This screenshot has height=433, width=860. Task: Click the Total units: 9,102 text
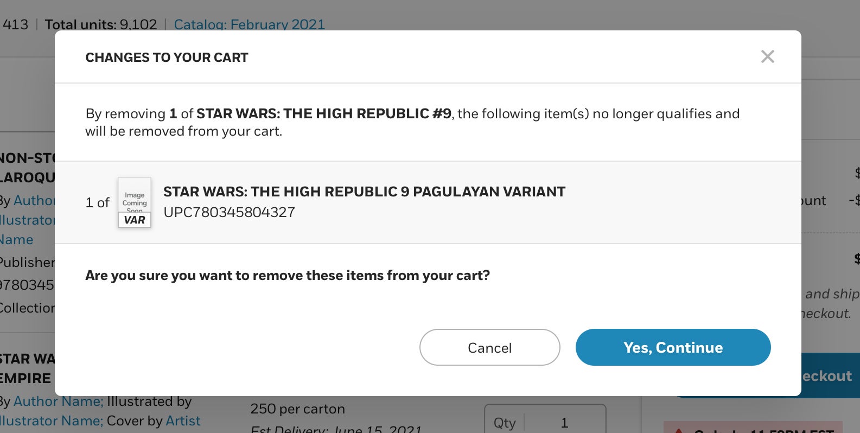tap(101, 24)
